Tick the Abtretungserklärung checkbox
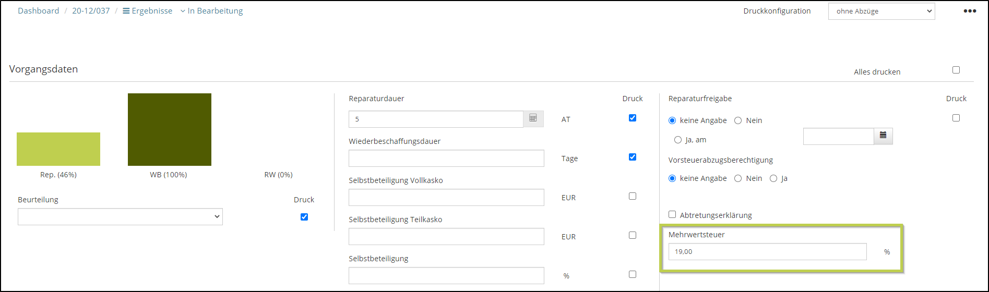Viewport: 989px width, 292px height. point(672,214)
